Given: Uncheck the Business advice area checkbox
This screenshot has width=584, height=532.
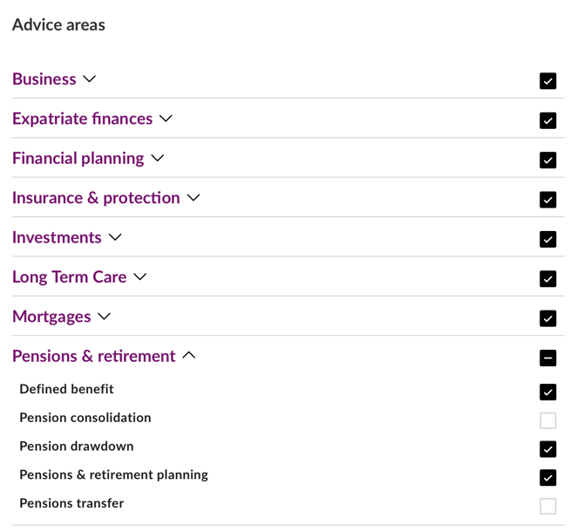Looking at the screenshot, I should (547, 81).
